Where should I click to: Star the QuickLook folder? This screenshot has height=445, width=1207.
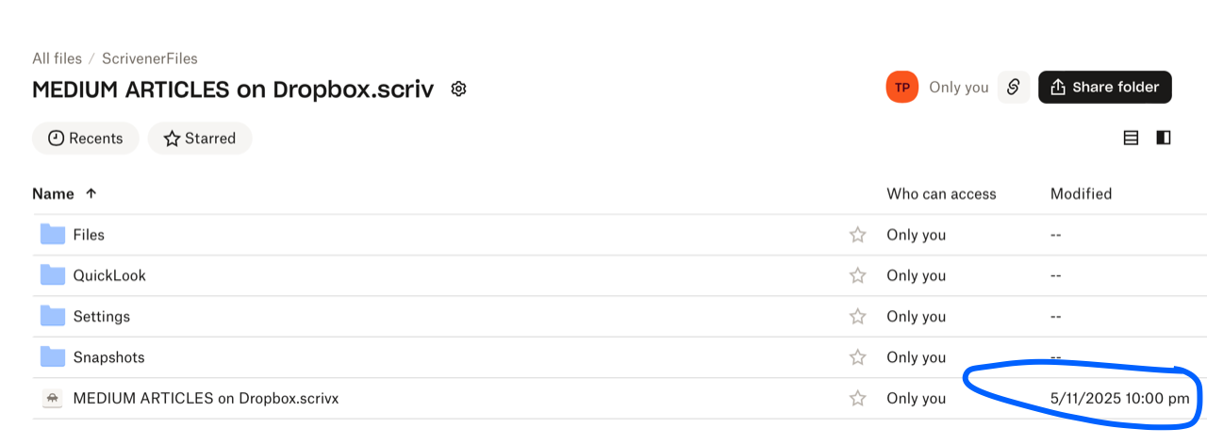857,275
